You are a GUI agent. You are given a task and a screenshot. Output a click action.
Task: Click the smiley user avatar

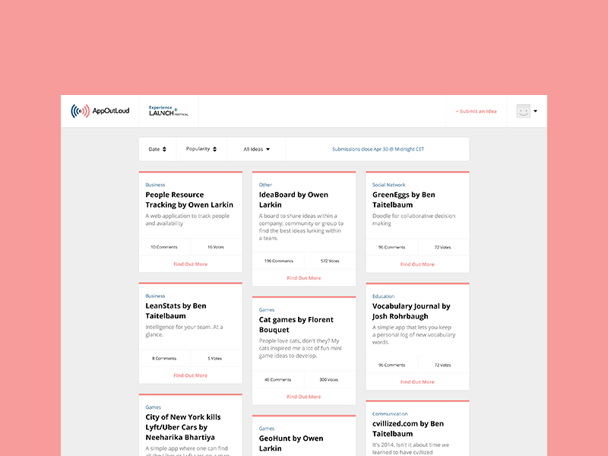click(523, 111)
